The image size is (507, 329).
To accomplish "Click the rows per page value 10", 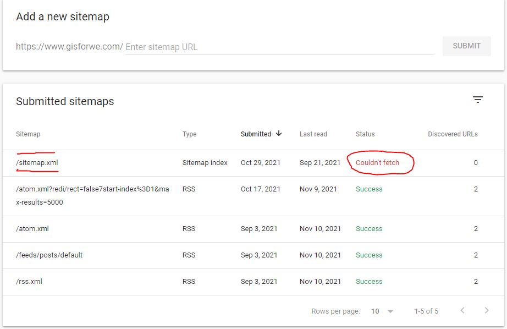I will 375,311.
